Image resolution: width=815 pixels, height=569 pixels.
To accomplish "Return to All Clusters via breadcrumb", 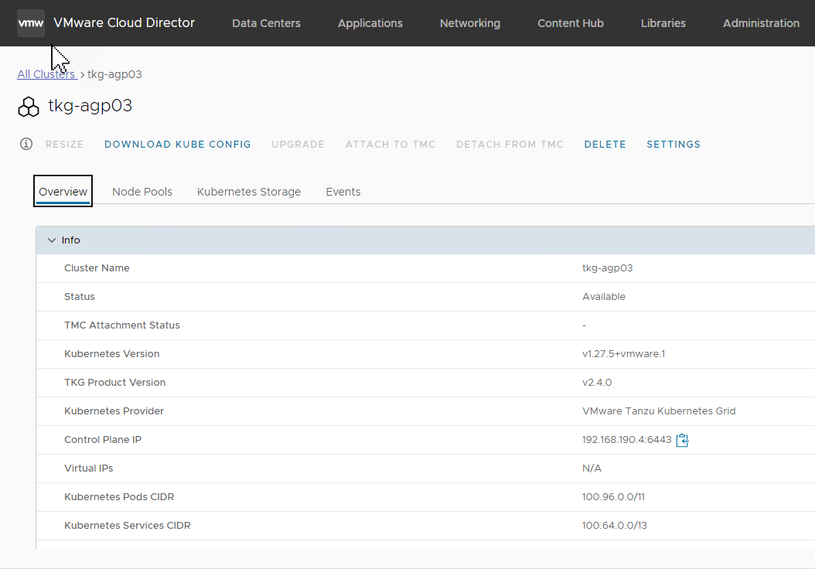I will click(44, 74).
